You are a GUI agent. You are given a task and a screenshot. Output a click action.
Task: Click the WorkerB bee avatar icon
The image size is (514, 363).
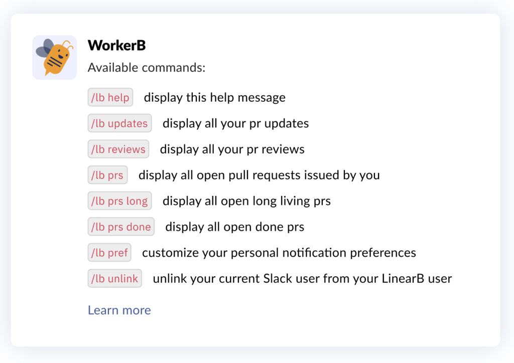[54, 57]
